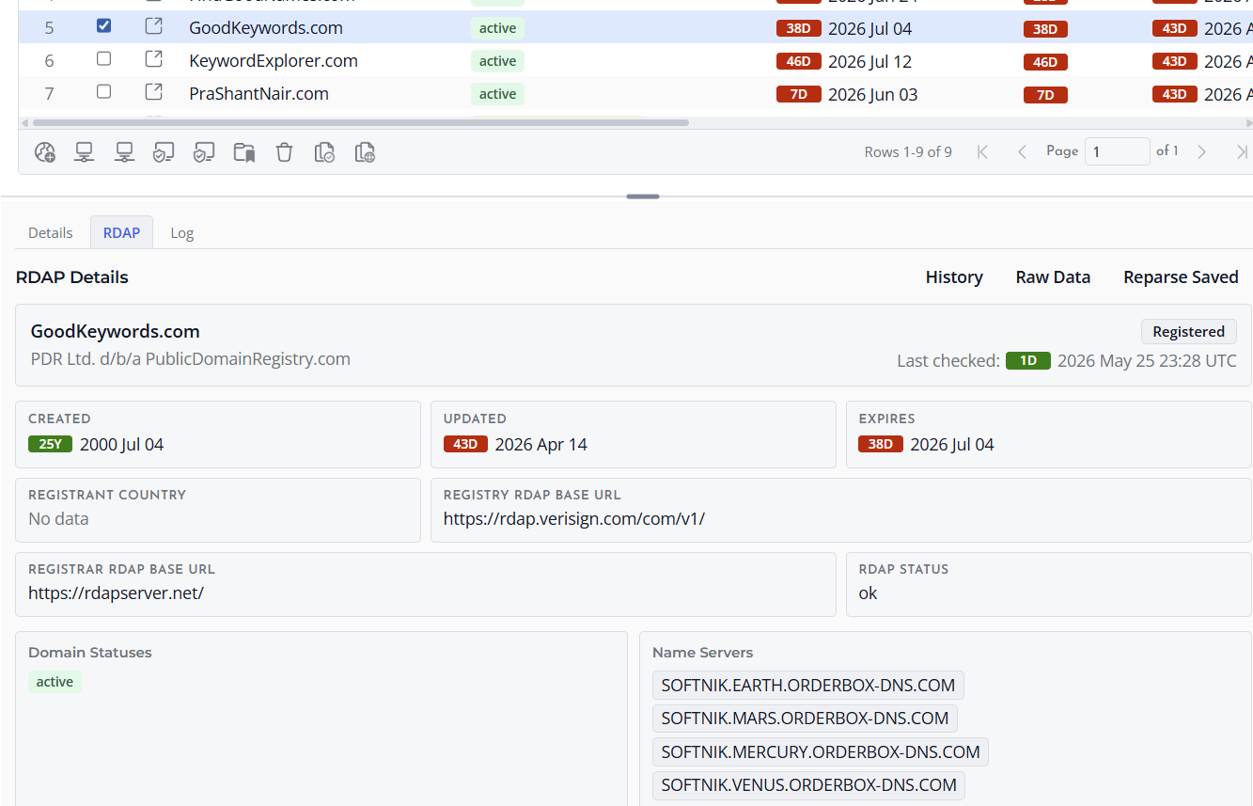1253x806 pixels.
Task: Click Reparse Saved
Action: tap(1181, 277)
